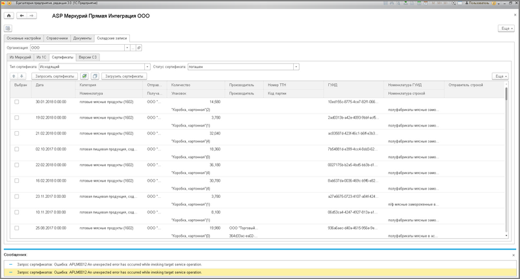
Task: Click the zoom scale icon in title bar
Action: click(x=454, y=3)
